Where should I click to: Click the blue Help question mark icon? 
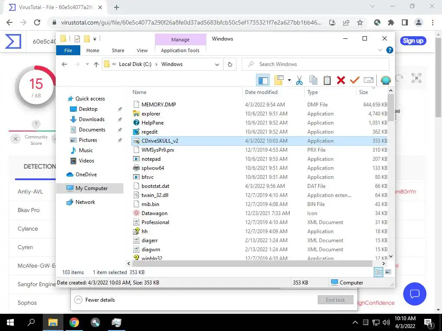tap(390, 50)
